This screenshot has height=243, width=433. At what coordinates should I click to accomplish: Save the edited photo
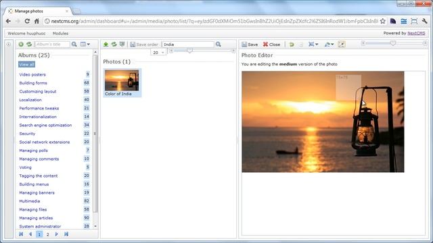[x=250, y=45]
